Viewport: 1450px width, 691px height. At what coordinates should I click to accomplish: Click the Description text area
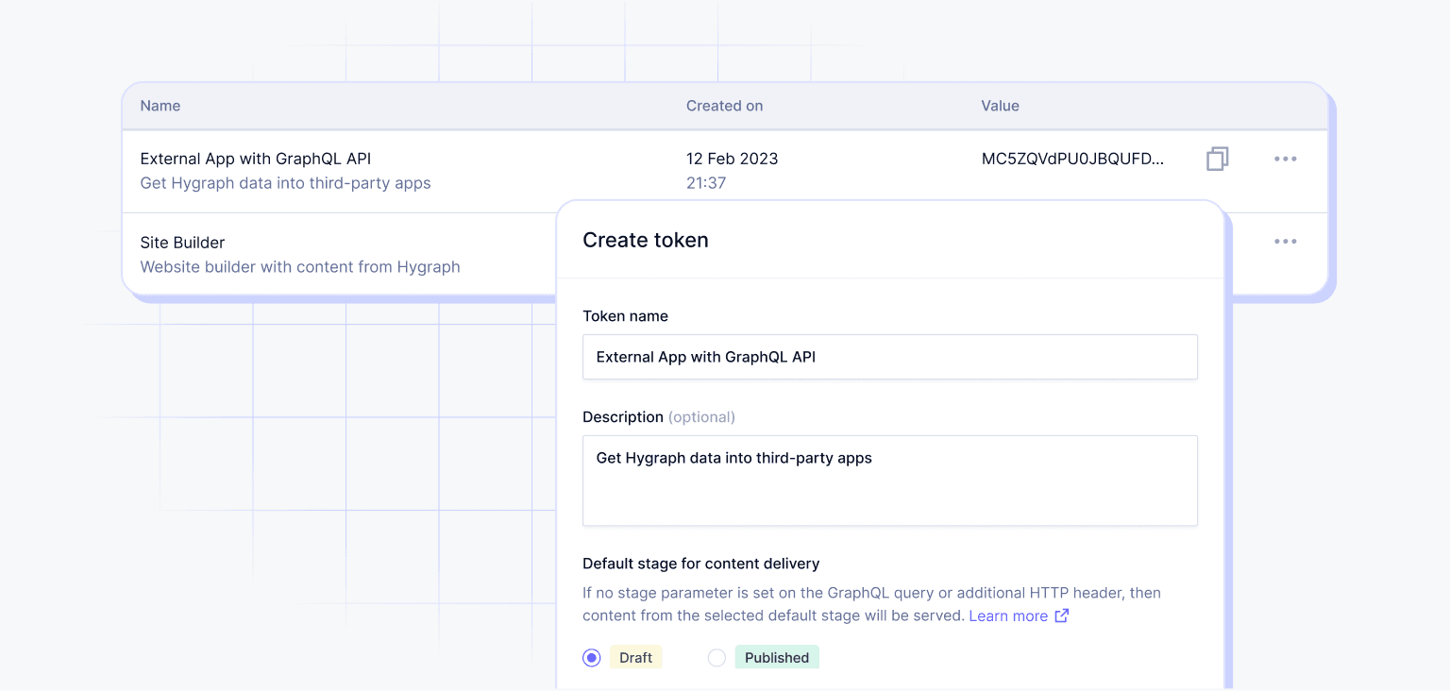pos(889,480)
